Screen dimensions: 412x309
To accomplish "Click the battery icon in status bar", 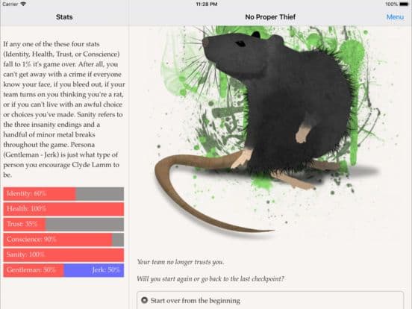I will [404, 4].
